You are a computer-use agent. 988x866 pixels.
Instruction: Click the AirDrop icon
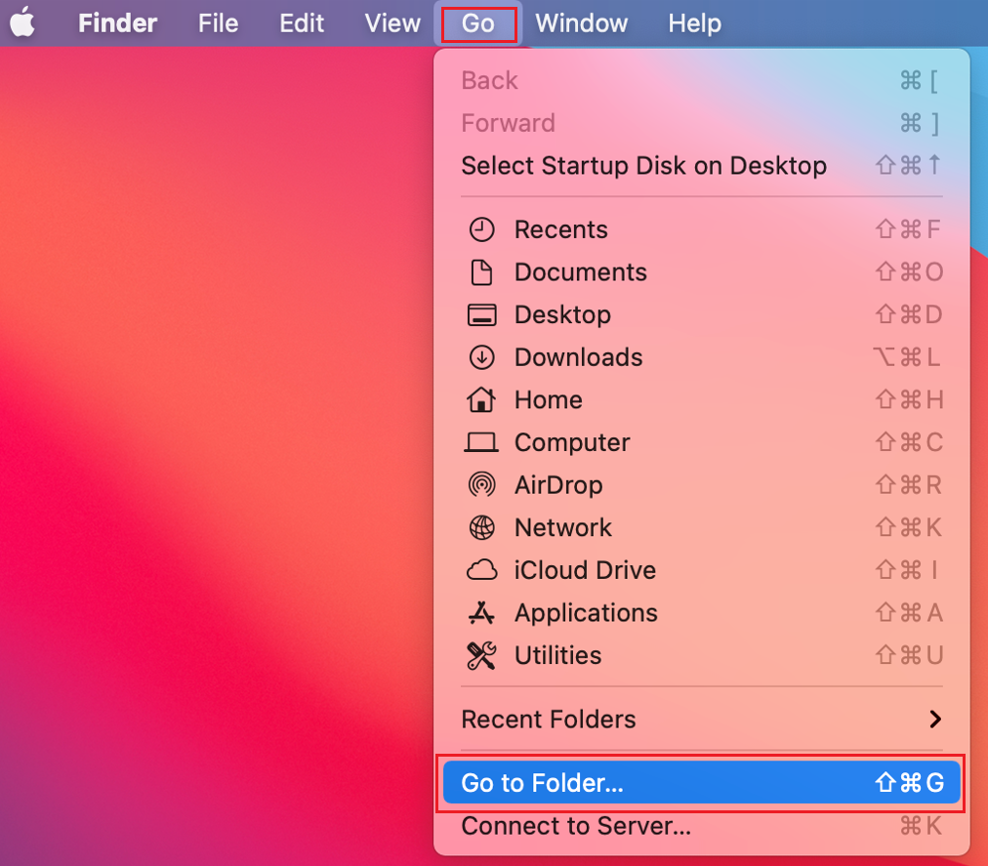point(481,485)
